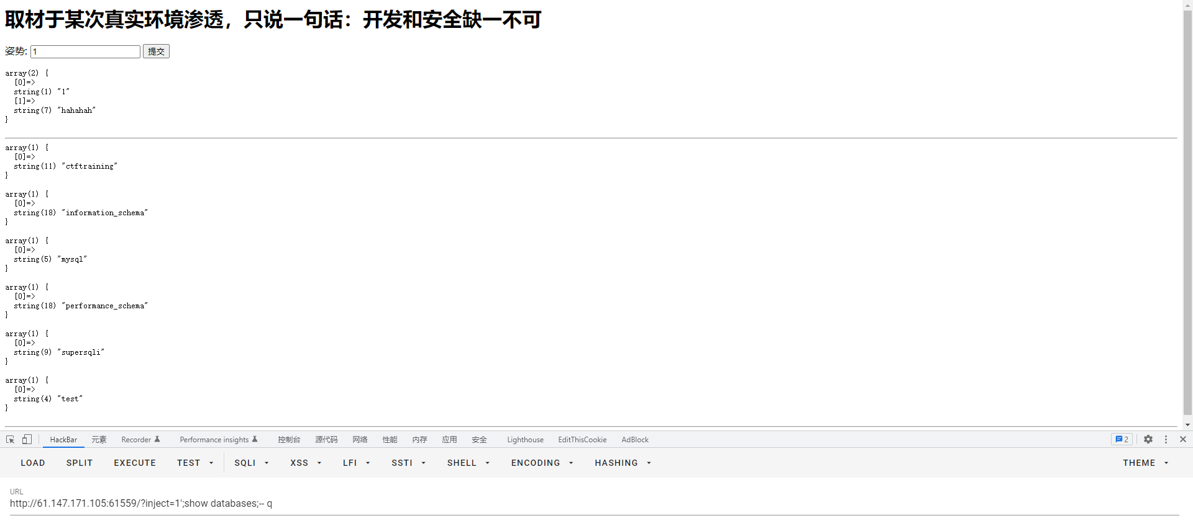Click the "hahahah" string in output
The width and height of the screenshot is (1193, 526).
[x=76, y=110]
